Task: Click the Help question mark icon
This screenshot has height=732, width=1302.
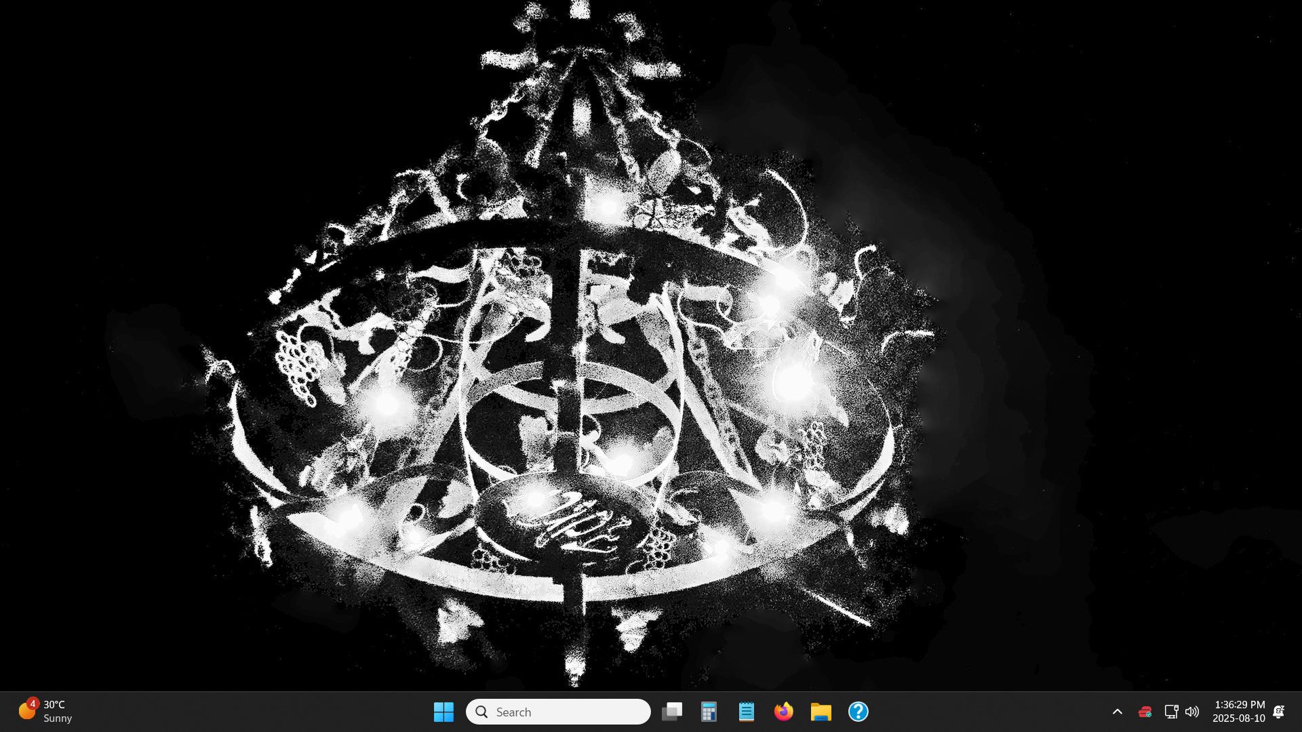Action: tap(858, 712)
